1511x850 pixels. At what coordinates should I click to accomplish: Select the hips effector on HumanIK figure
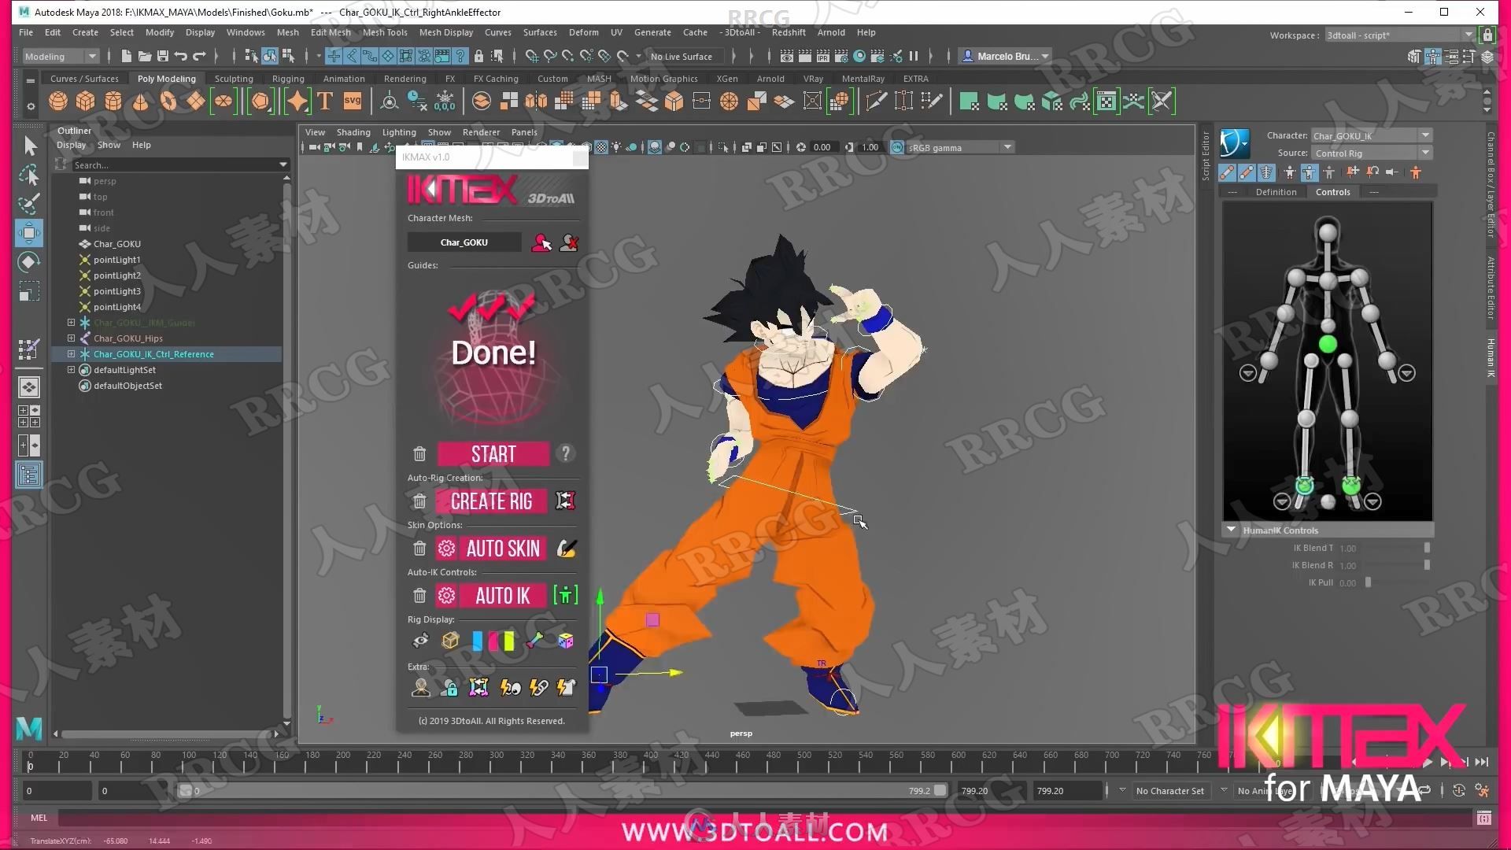[1328, 344]
